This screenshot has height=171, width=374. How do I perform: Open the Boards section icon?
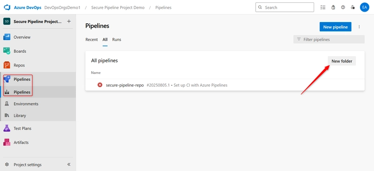click(x=7, y=51)
